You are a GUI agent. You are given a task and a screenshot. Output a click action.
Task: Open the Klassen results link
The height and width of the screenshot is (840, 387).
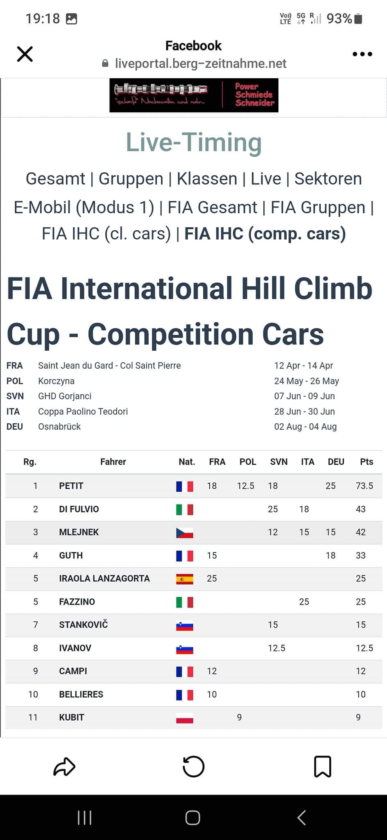tap(207, 179)
